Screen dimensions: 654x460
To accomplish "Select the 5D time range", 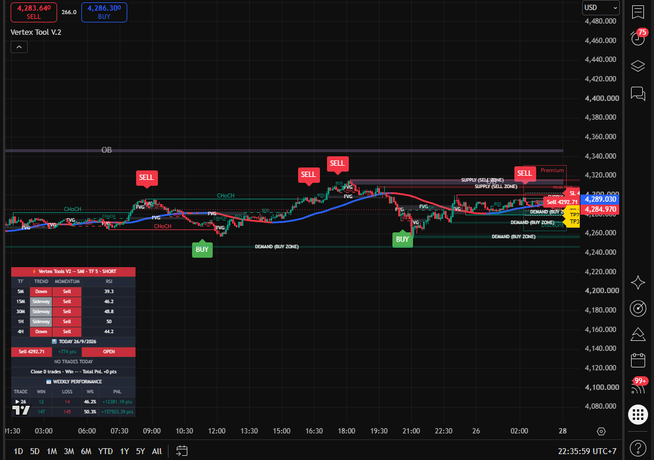I will point(35,451).
